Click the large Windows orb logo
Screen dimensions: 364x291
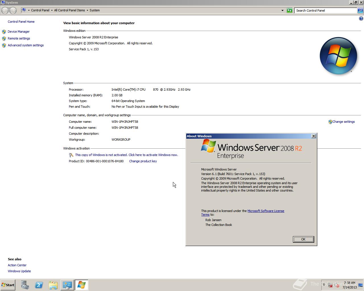338,56
